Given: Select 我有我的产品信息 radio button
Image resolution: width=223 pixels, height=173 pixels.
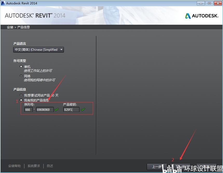Looking at the screenshot, I should click(x=21, y=100).
